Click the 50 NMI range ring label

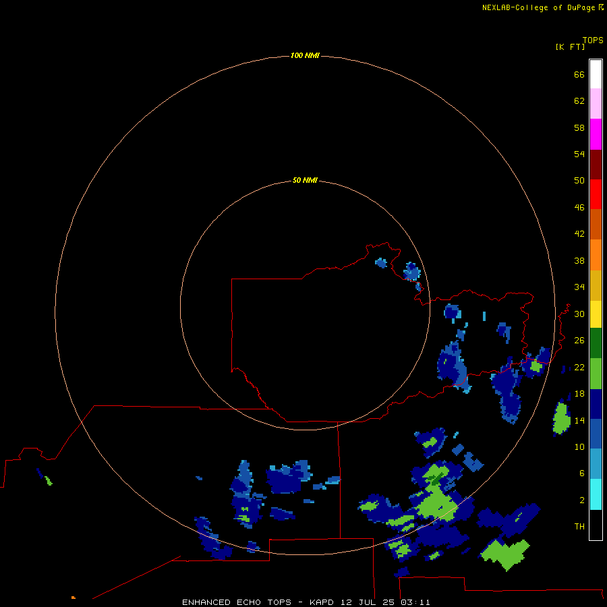(305, 180)
